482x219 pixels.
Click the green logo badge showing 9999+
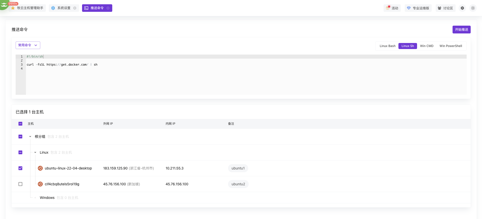pyautogui.click(x=5, y=5)
